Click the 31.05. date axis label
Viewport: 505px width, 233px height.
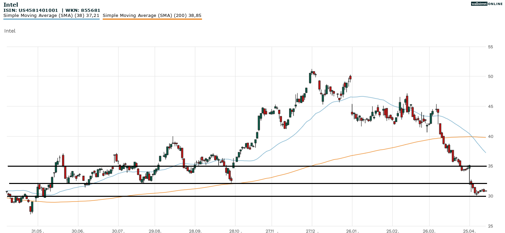coord(38,231)
